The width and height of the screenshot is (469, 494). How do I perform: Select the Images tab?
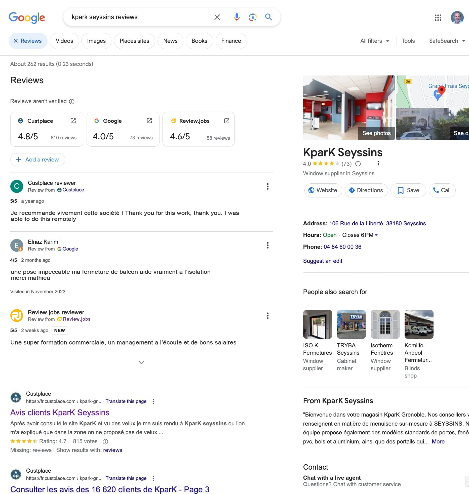[96, 41]
